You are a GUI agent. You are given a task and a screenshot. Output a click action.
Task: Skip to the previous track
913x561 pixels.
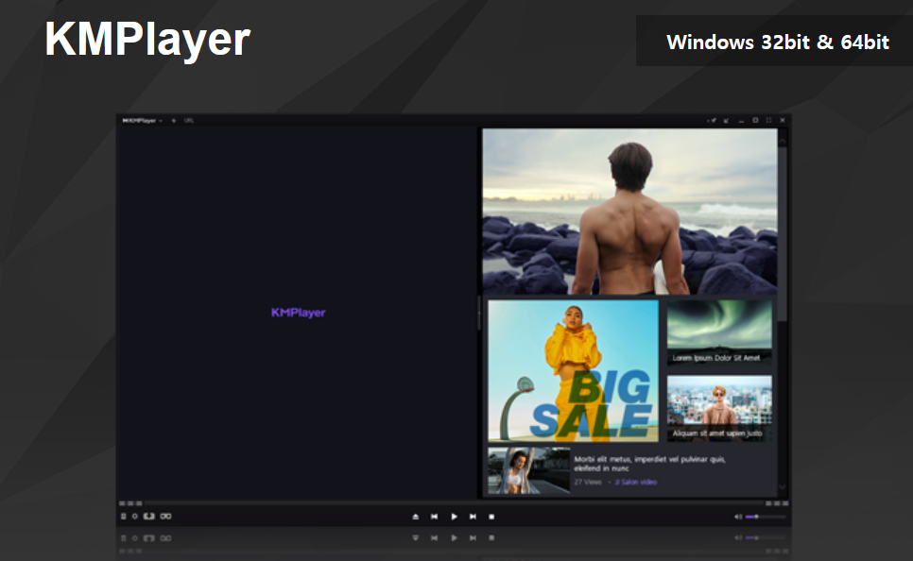pyautogui.click(x=435, y=517)
